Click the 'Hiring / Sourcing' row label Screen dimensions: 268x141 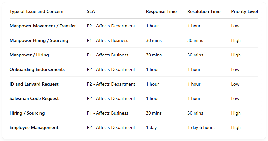27,113
